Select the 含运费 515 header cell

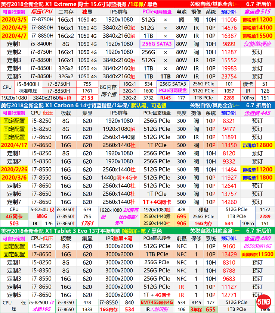[x=257, y=12]
